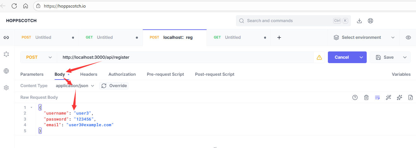Prettify the request body with wand icon
416x148 pixels.
tap(389, 98)
